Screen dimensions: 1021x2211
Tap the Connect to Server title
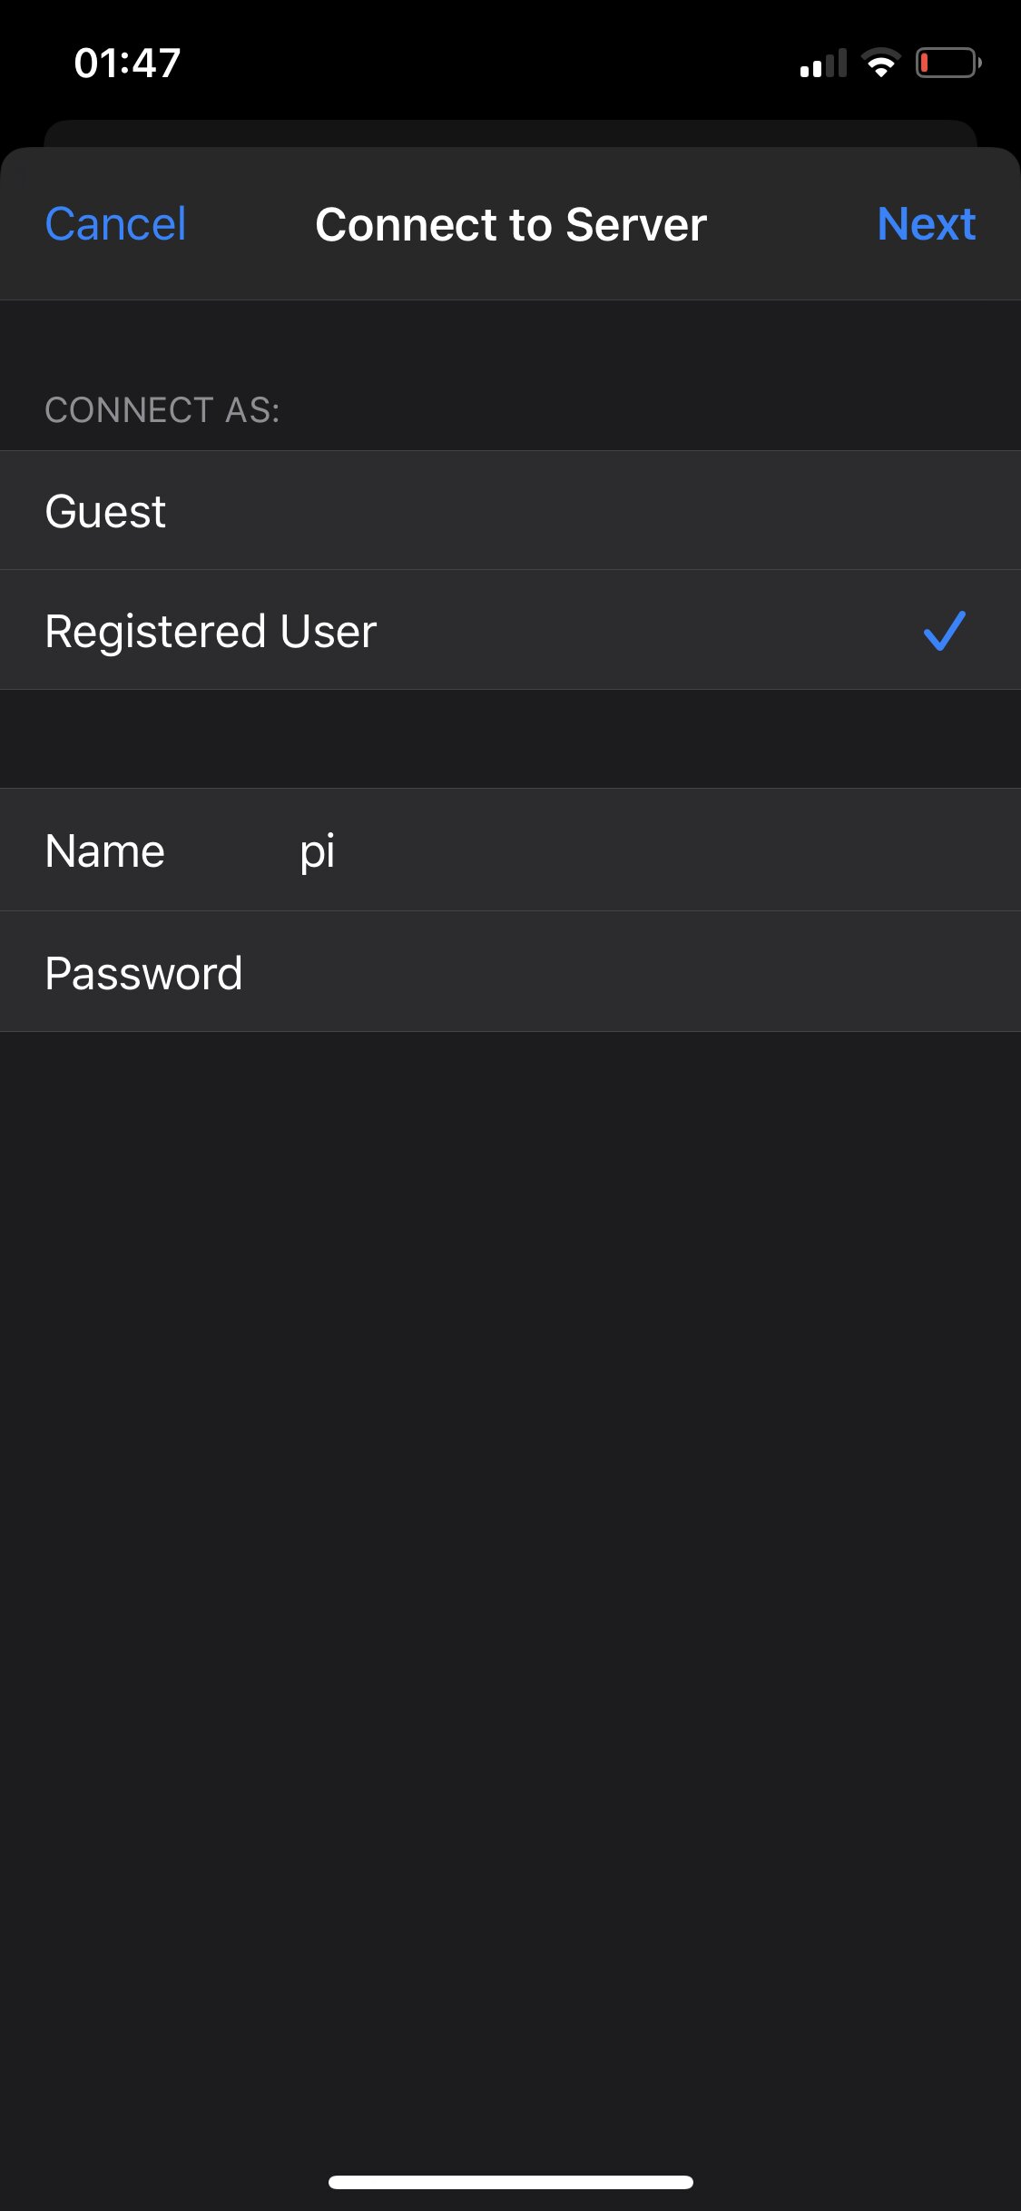pos(511,224)
